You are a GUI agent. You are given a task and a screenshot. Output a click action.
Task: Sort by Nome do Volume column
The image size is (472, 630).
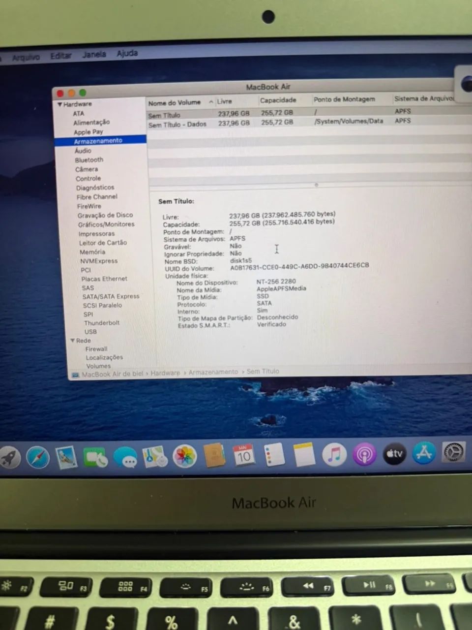(175, 102)
